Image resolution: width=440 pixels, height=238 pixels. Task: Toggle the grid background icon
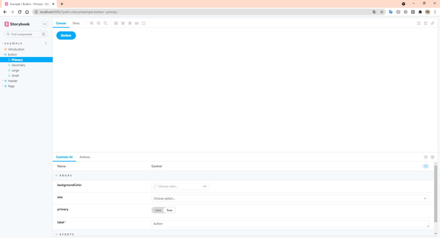pos(123,23)
